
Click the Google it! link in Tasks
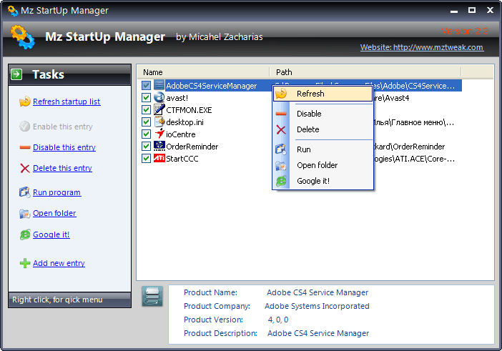click(51, 234)
